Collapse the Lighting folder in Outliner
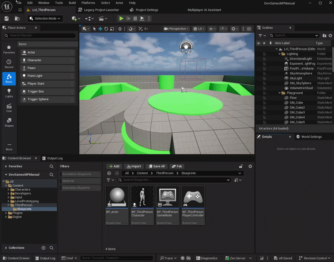Screen dimensions: 334x262 pos(279,54)
